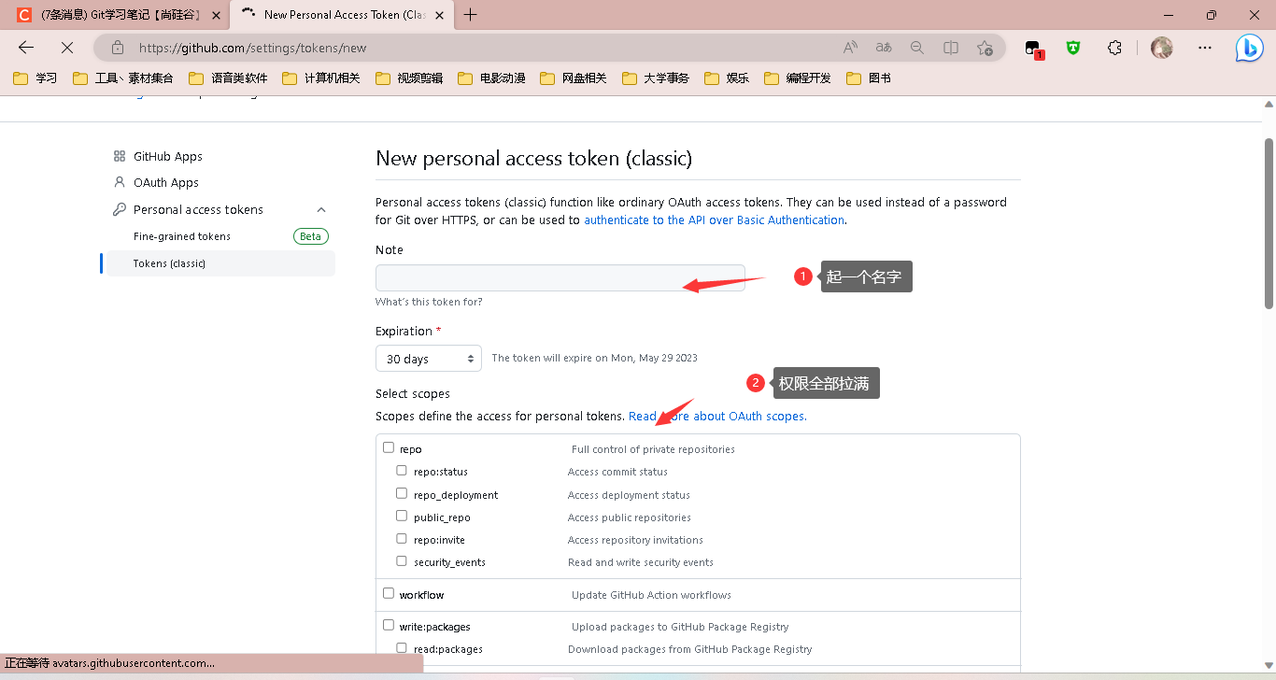The image size is (1276, 680).
Task: Follow the authenticate to the API link
Action: [x=715, y=220]
